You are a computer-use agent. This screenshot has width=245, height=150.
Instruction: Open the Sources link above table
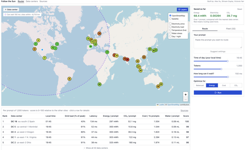click(185, 110)
